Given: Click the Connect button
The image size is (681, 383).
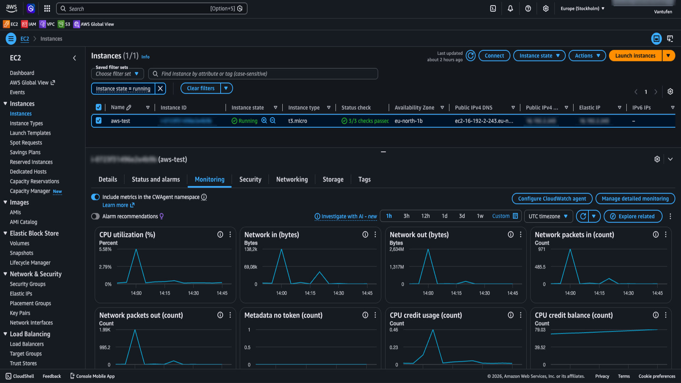Looking at the screenshot, I should (x=494, y=56).
